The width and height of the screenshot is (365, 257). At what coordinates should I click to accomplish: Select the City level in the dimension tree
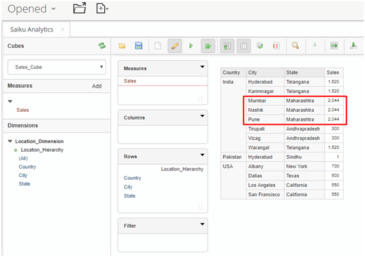23,175
